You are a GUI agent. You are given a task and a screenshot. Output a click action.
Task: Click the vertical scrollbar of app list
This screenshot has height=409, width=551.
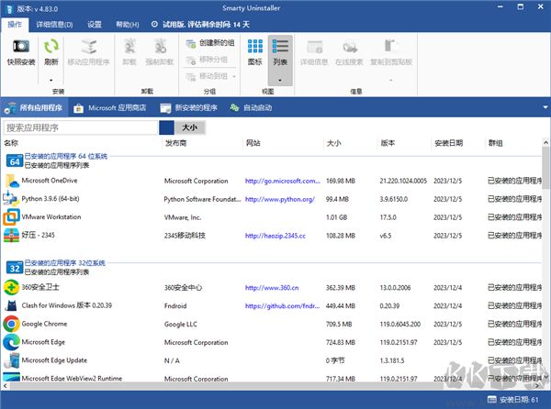(545, 275)
